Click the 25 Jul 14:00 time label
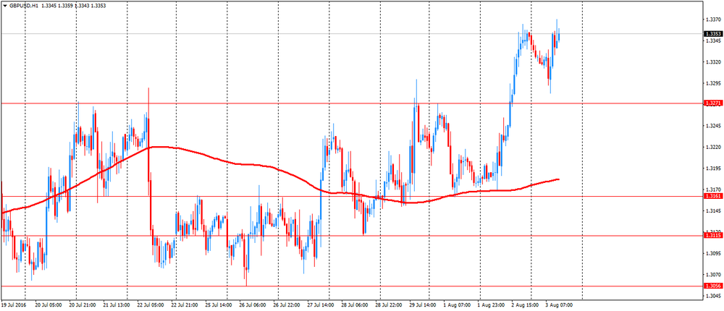 coord(219,305)
